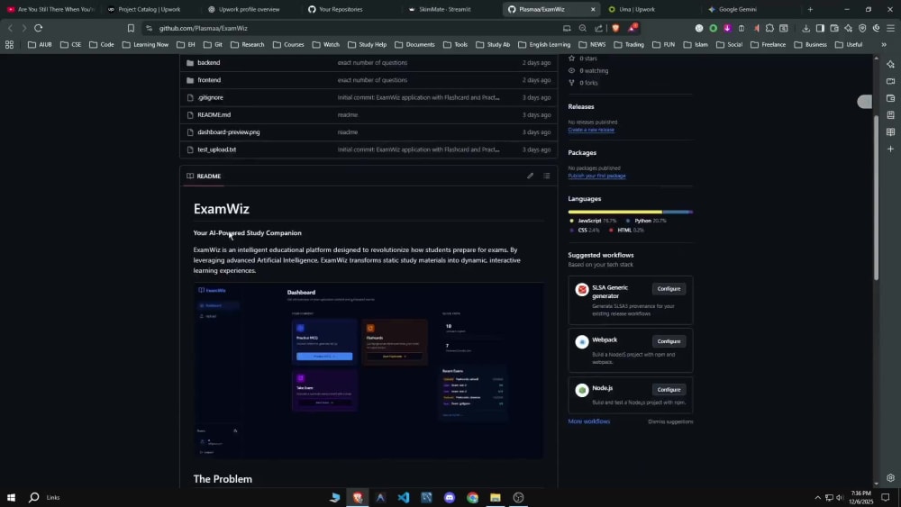901x507 pixels.
Task: Open More workflows link
Action: point(589,421)
